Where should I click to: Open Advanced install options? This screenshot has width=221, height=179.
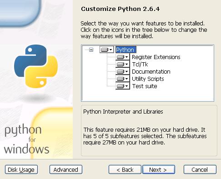tap(66, 169)
